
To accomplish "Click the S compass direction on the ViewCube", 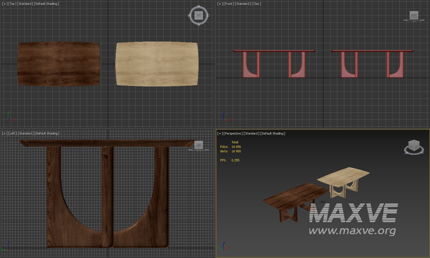I will [x=199, y=25].
